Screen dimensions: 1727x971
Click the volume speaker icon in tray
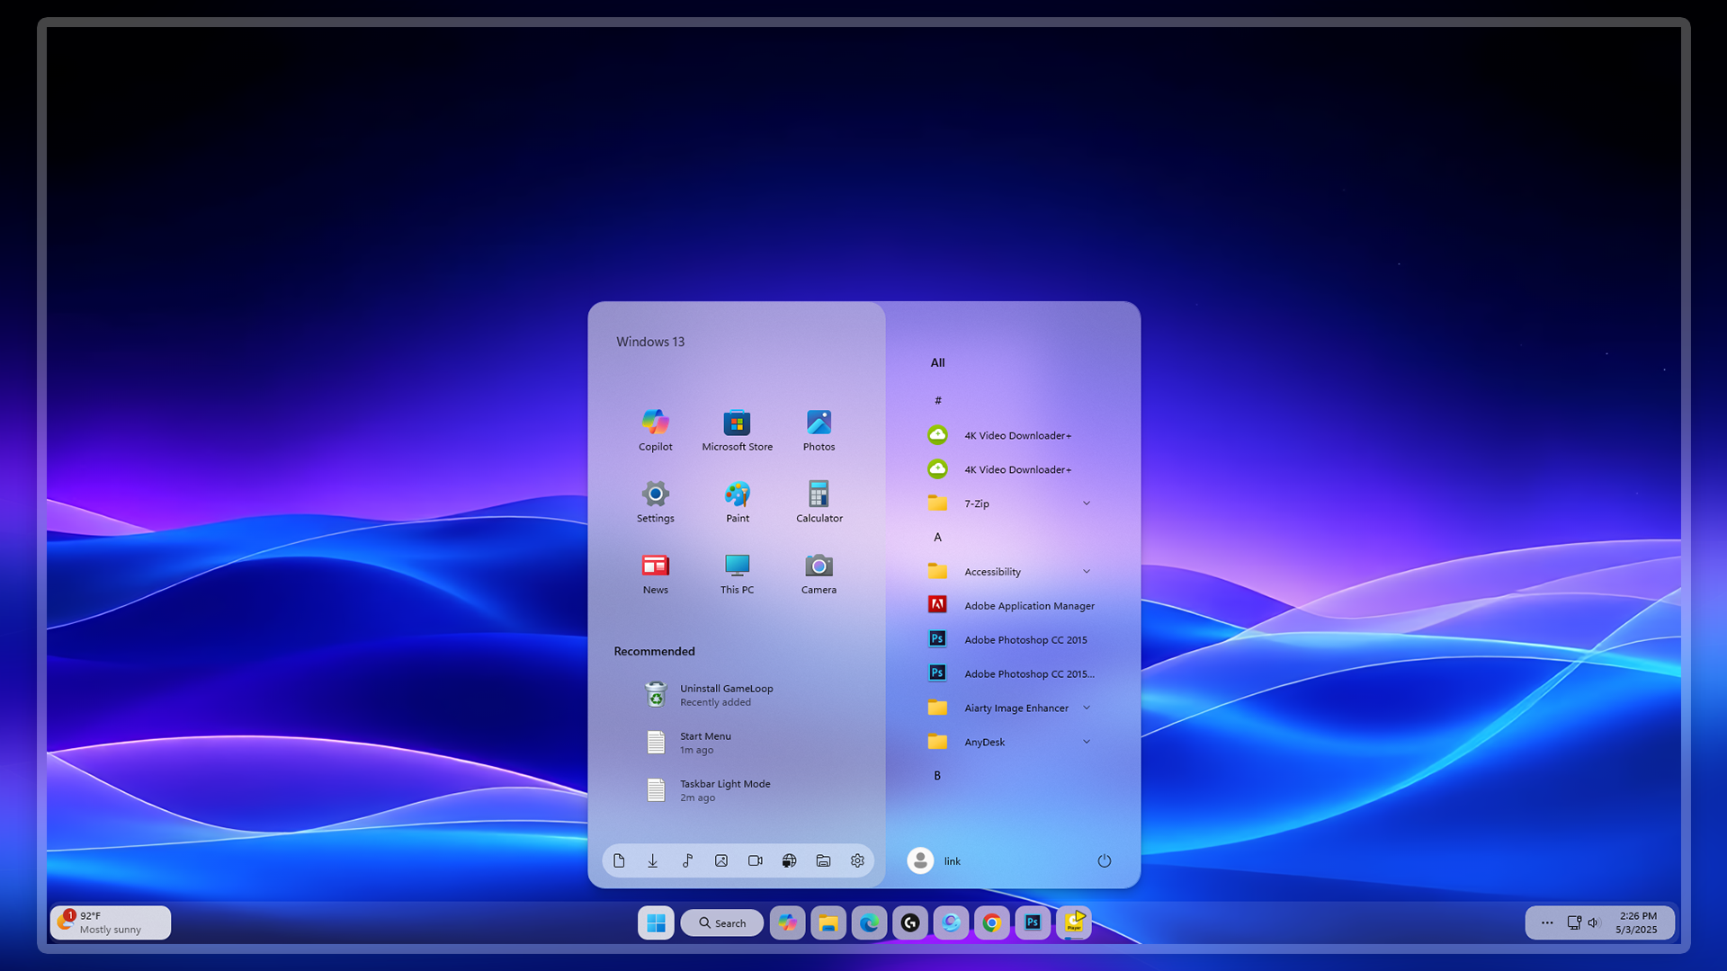tap(1594, 922)
